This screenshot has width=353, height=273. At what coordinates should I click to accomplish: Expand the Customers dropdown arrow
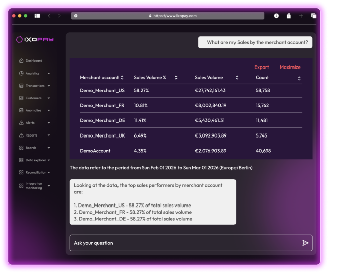tap(49, 98)
